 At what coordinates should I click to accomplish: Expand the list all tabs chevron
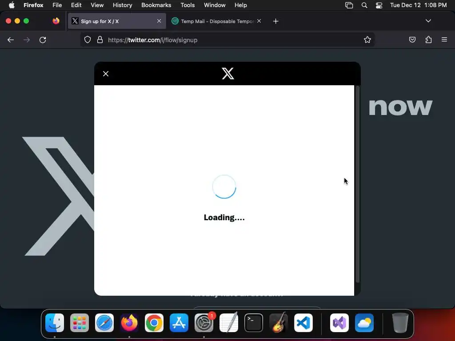(x=428, y=21)
